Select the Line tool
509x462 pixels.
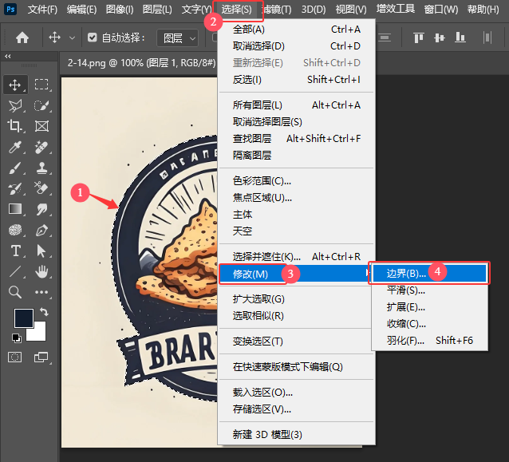click(15, 271)
